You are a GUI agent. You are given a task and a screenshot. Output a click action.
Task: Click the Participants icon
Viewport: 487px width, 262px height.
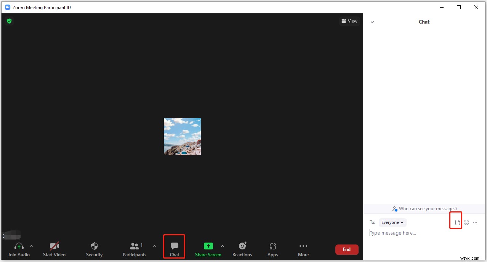[x=134, y=246]
